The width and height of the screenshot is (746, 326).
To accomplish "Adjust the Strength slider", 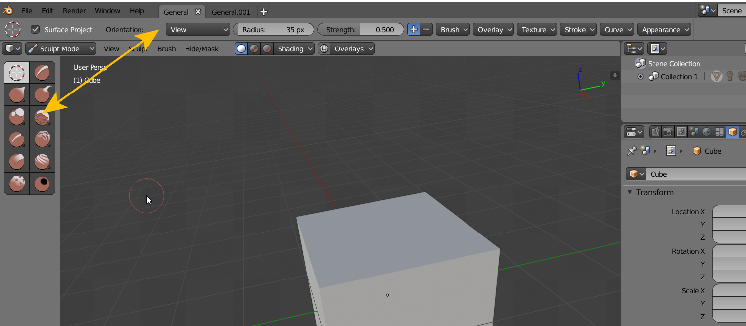I will (360, 30).
